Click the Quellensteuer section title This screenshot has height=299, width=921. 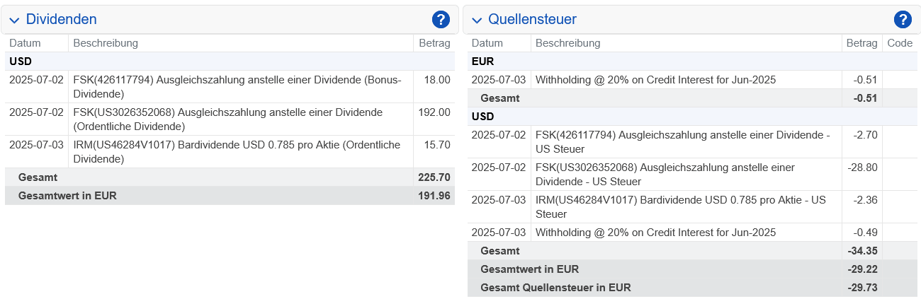[x=532, y=20]
